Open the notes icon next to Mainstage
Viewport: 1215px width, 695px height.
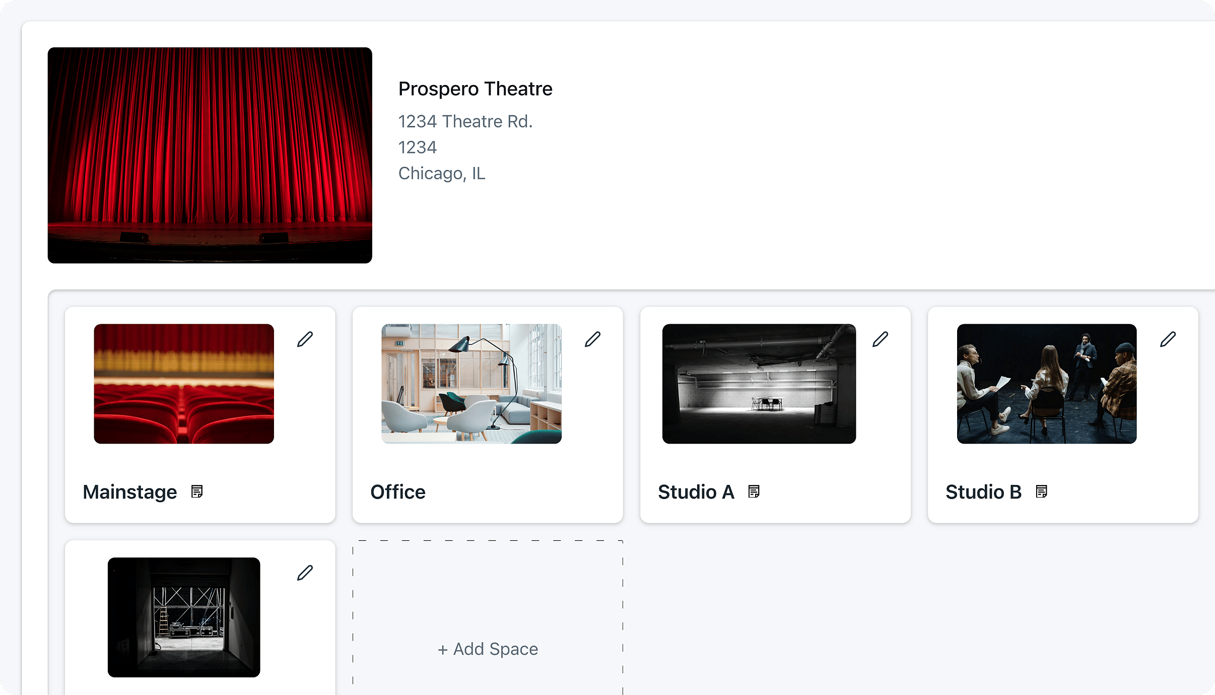pos(197,492)
